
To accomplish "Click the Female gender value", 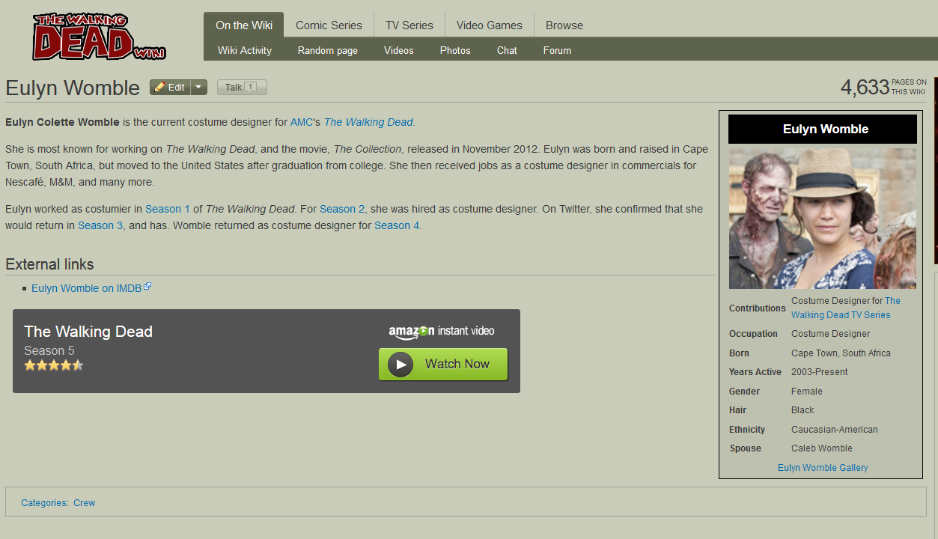I will tap(807, 392).
